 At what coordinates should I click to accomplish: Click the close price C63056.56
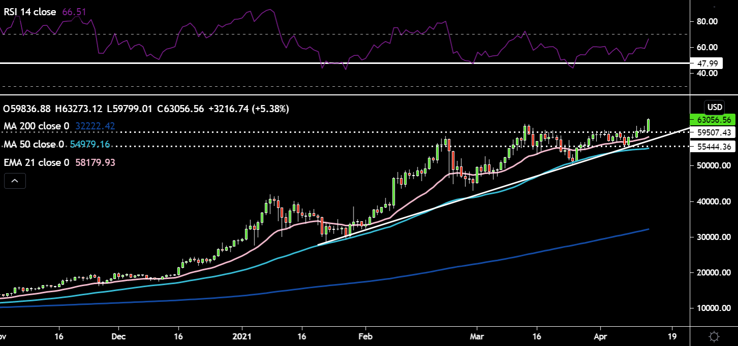click(x=180, y=109)
